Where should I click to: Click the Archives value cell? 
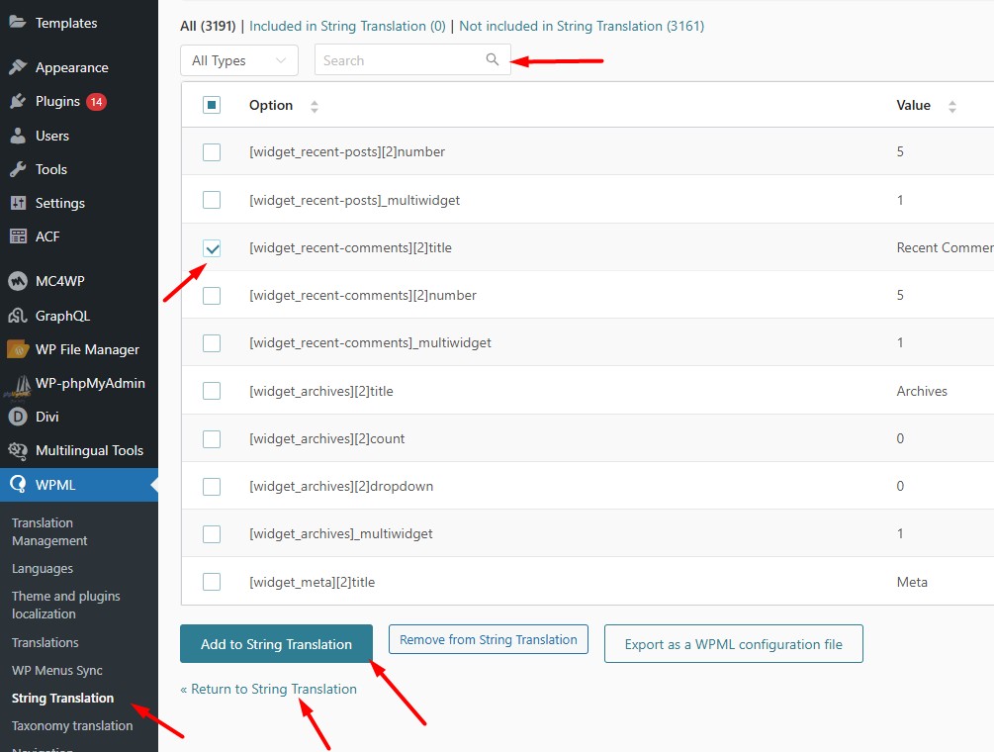[x=922, y=391]
